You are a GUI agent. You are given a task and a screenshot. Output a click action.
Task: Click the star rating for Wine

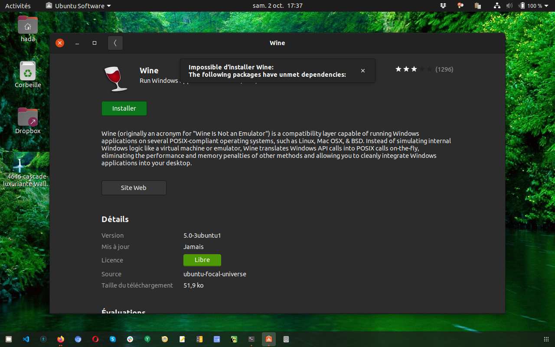414,69
